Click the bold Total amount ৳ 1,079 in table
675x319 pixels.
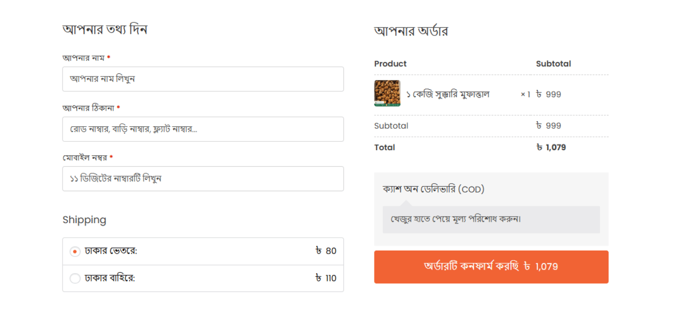[551, 147]
